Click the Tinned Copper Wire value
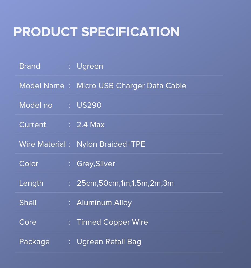 112,222
